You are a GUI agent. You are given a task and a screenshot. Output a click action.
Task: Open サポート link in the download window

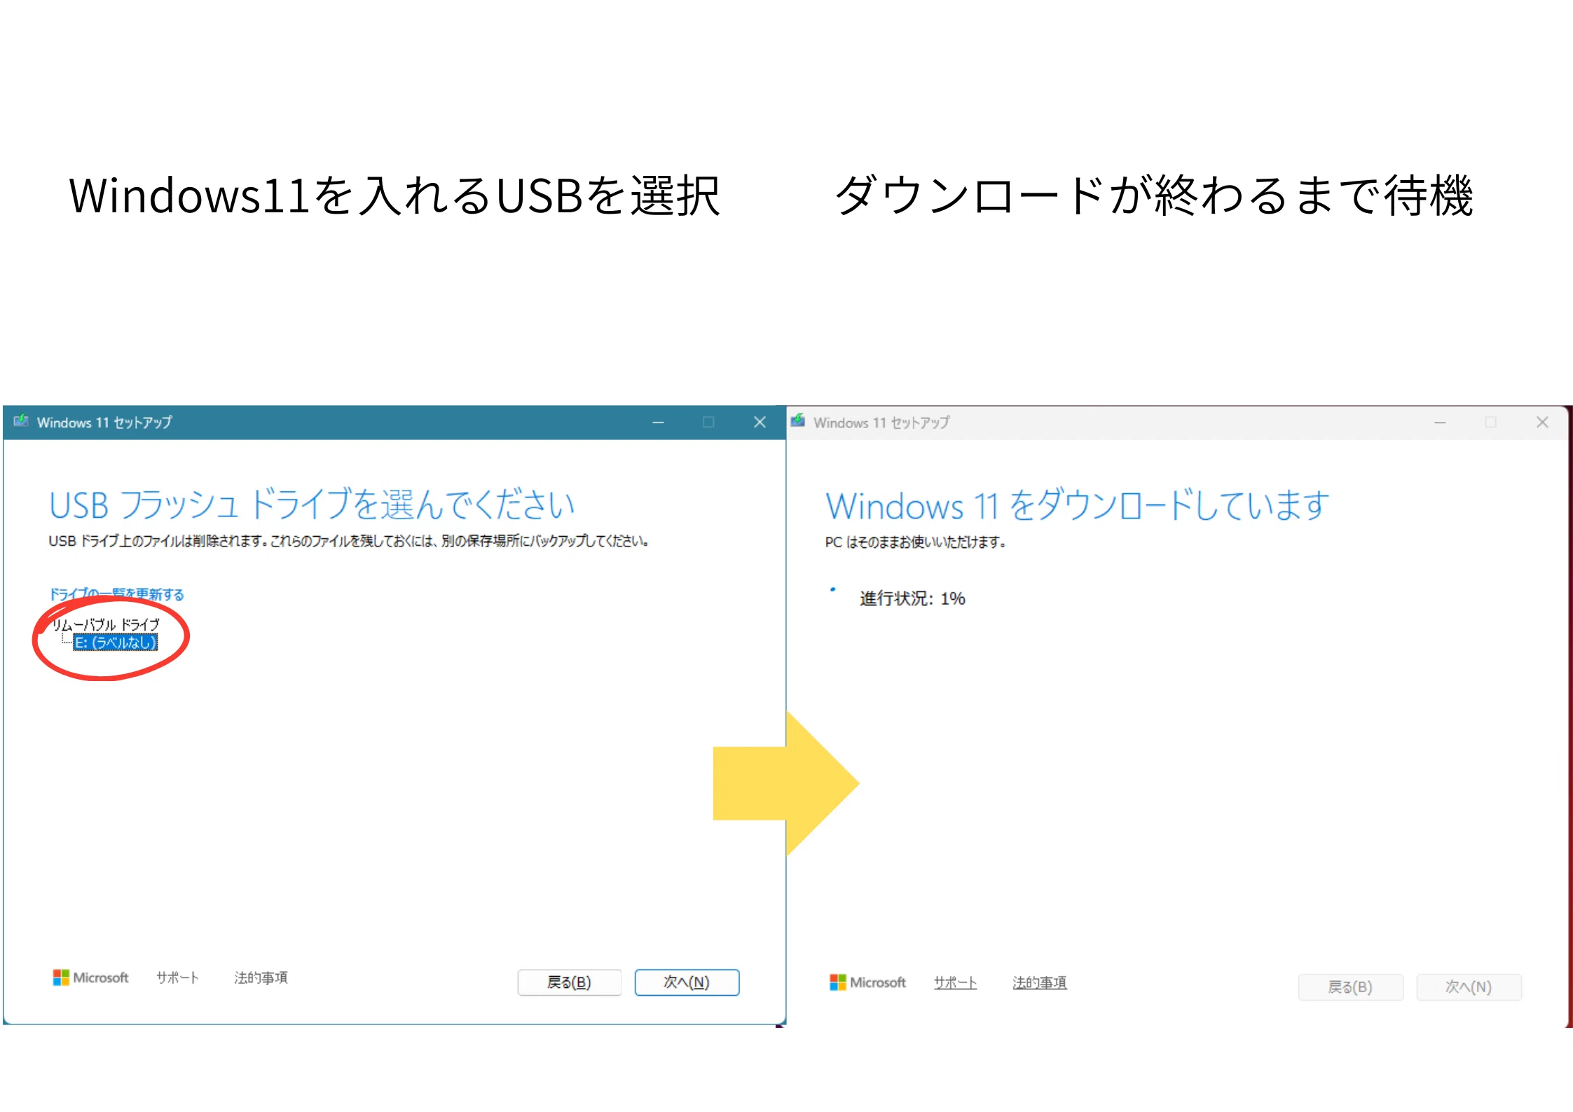[x=955, y=982]
